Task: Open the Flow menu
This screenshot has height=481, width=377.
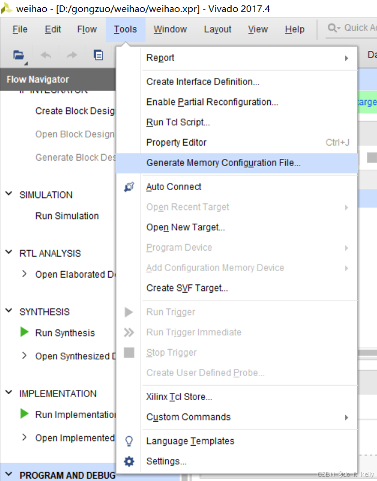Action: [x=87, y=29]
